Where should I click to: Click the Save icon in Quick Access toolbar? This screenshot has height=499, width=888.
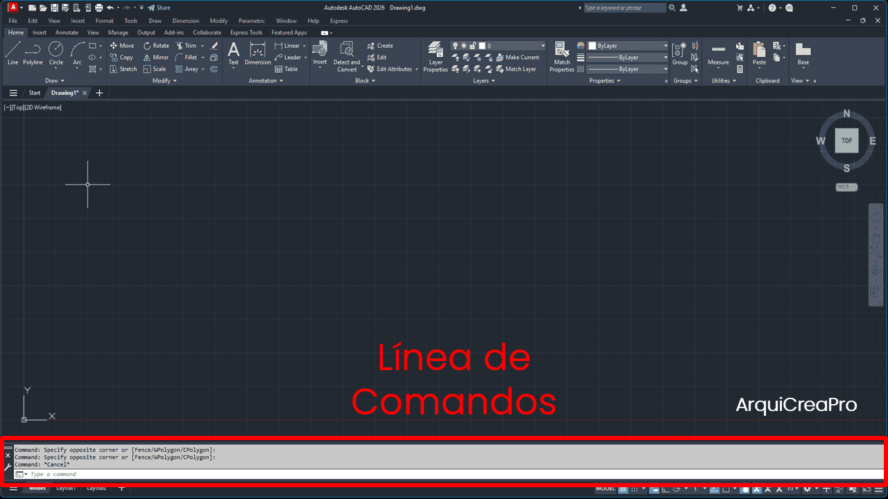(54, 8)
